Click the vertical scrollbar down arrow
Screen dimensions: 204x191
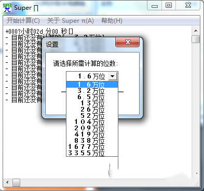tap(197, 173)
